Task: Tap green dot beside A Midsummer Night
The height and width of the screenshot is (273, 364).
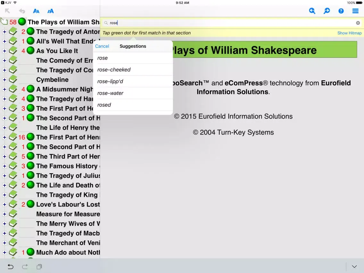Action: point(30,89)
